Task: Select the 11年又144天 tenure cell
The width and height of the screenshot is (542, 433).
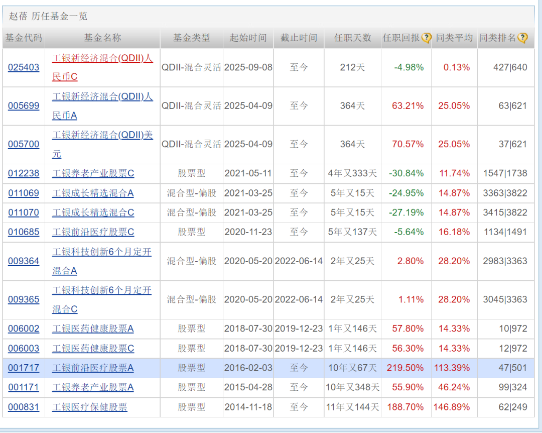Action: point(353,407)
